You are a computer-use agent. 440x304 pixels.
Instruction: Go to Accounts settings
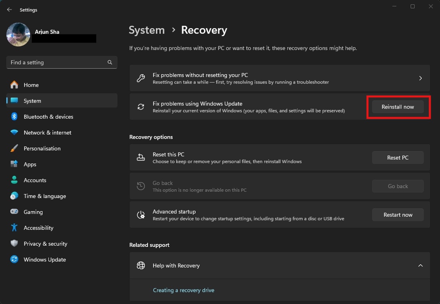click(35, 180)
